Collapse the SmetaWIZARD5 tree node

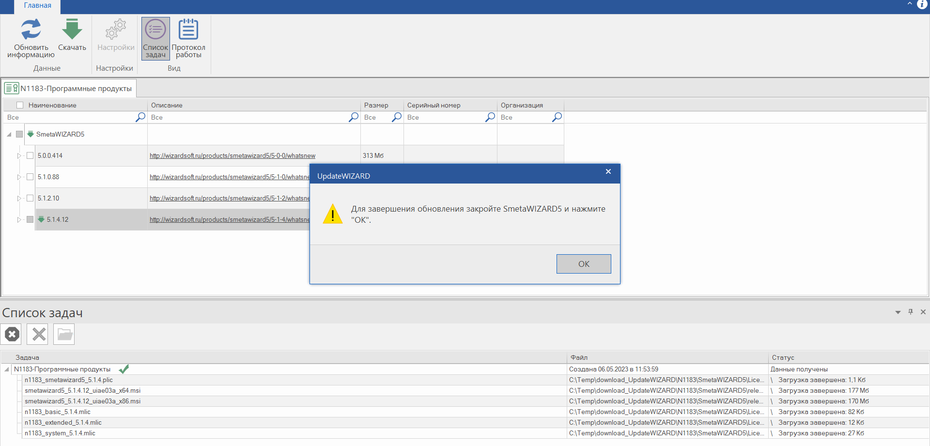(9, 135)
